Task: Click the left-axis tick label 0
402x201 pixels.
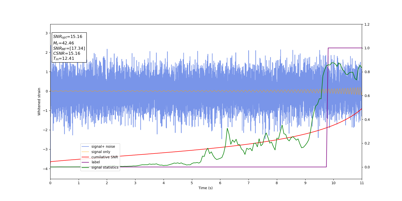Action: (46, 91)
